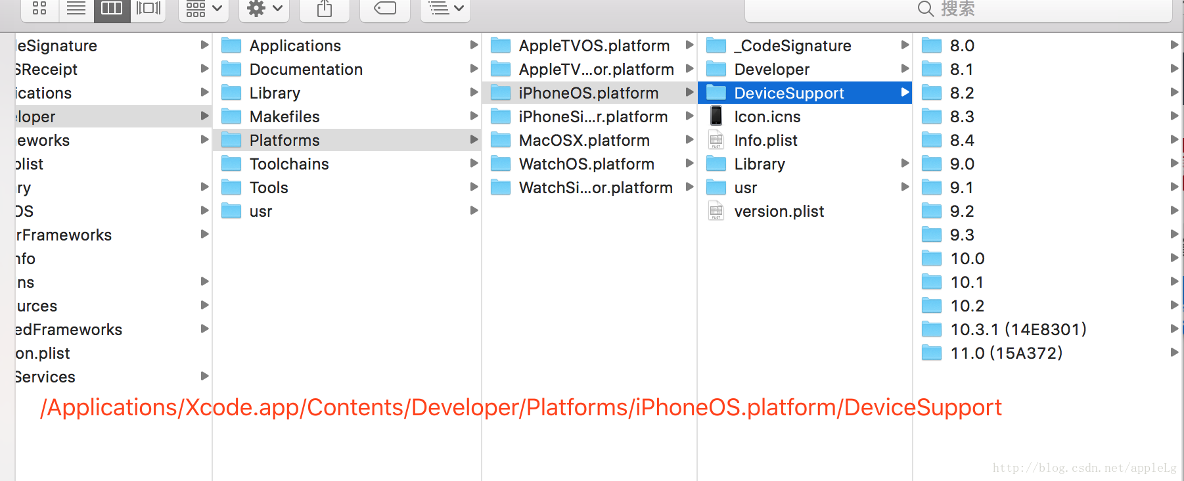Select MacOSX.platform folder
The height and width of the screenshot is (481, 1184).
589,140
